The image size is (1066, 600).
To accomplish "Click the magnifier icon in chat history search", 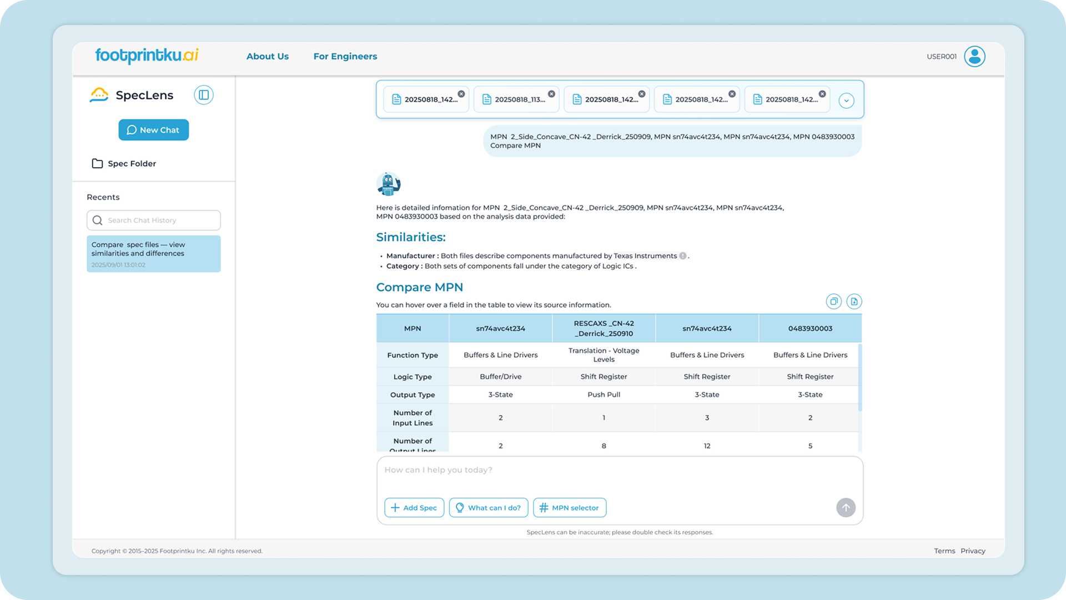I will click(98, 221).
